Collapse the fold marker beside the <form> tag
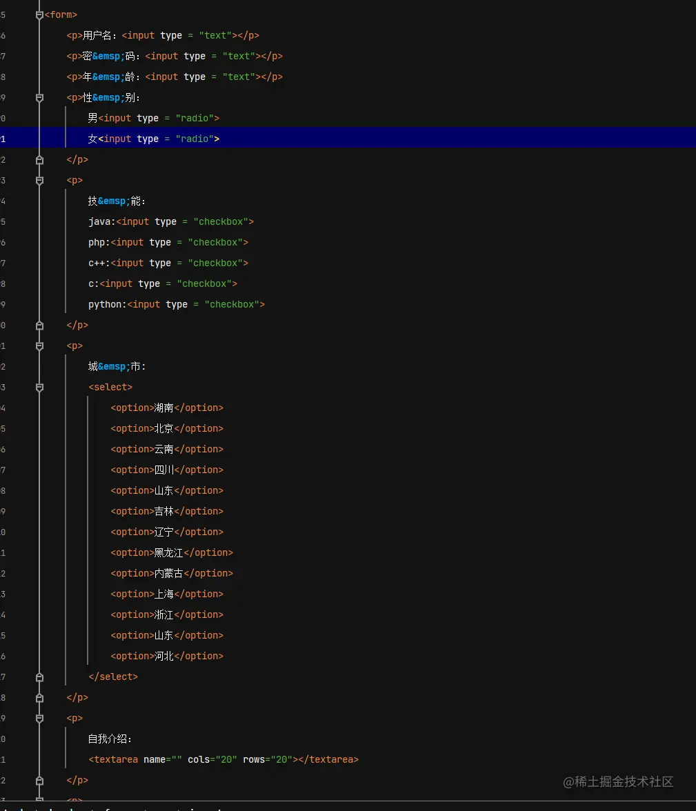 point(39,15)
